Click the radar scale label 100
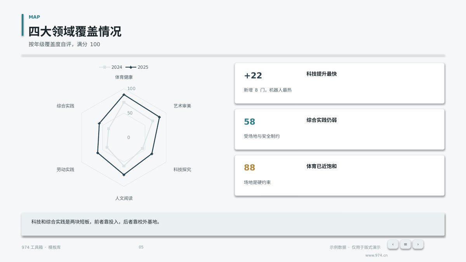Image resolution: width=466 pixels, height=262 pixels. (132, 89)
